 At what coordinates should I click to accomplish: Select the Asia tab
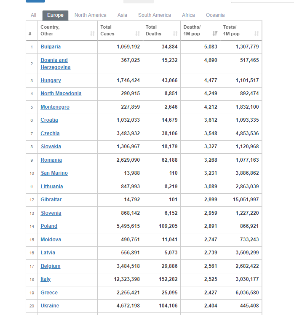pos(122,15)
